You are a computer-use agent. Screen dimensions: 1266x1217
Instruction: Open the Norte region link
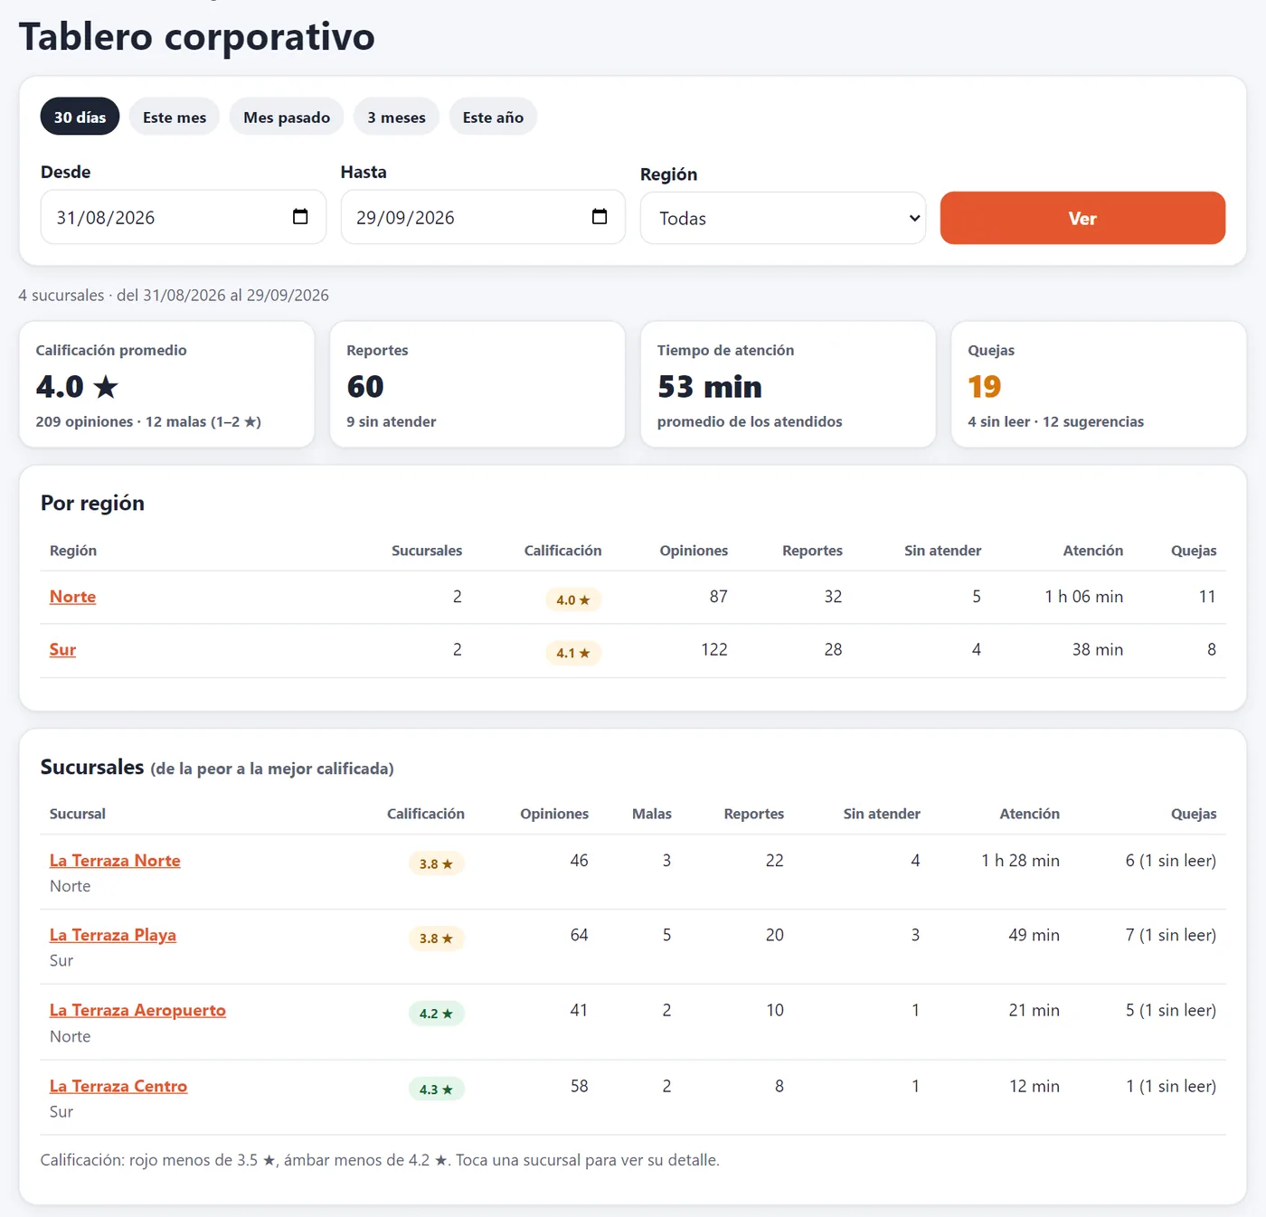pyautogui.click(x=72, y=597)
